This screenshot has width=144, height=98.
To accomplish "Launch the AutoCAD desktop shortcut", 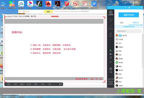I will pyautogui.click(x=49, y=5).
